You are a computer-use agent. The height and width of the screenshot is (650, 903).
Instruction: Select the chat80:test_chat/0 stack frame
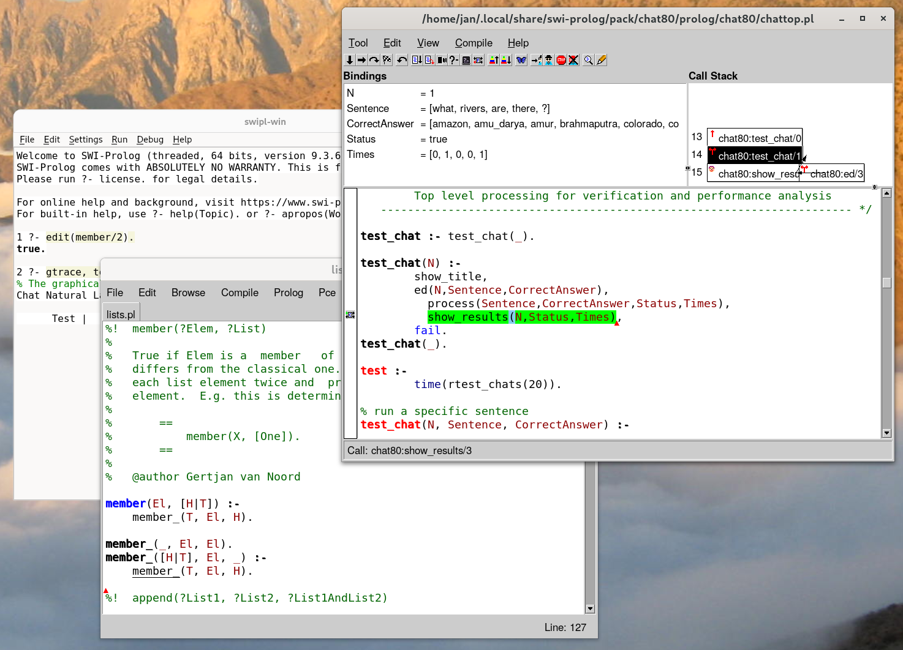coord(759,138)
